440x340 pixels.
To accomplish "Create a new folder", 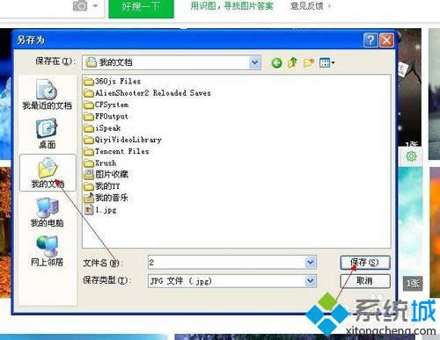I will pos(309,62).
